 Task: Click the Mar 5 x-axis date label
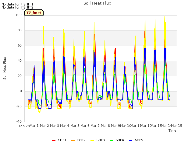tap(75, 126)
